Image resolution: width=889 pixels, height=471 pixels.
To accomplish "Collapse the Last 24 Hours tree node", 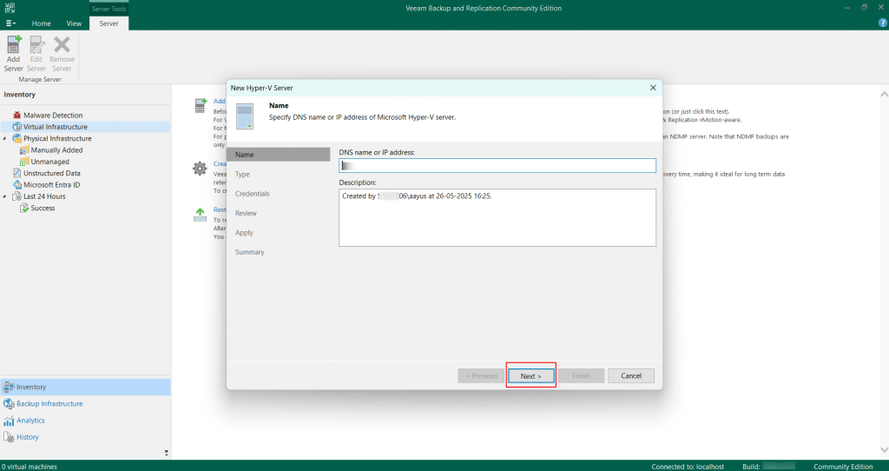I will coord(5,196).
